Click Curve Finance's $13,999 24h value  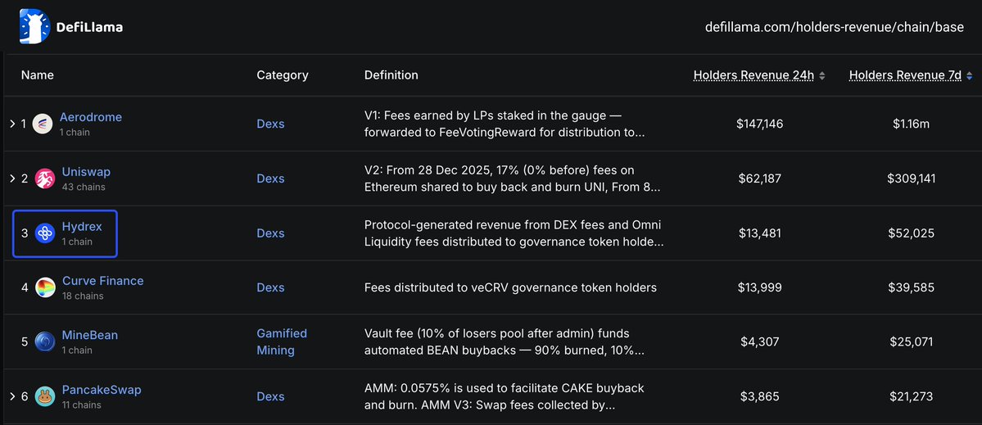point(760,287)
